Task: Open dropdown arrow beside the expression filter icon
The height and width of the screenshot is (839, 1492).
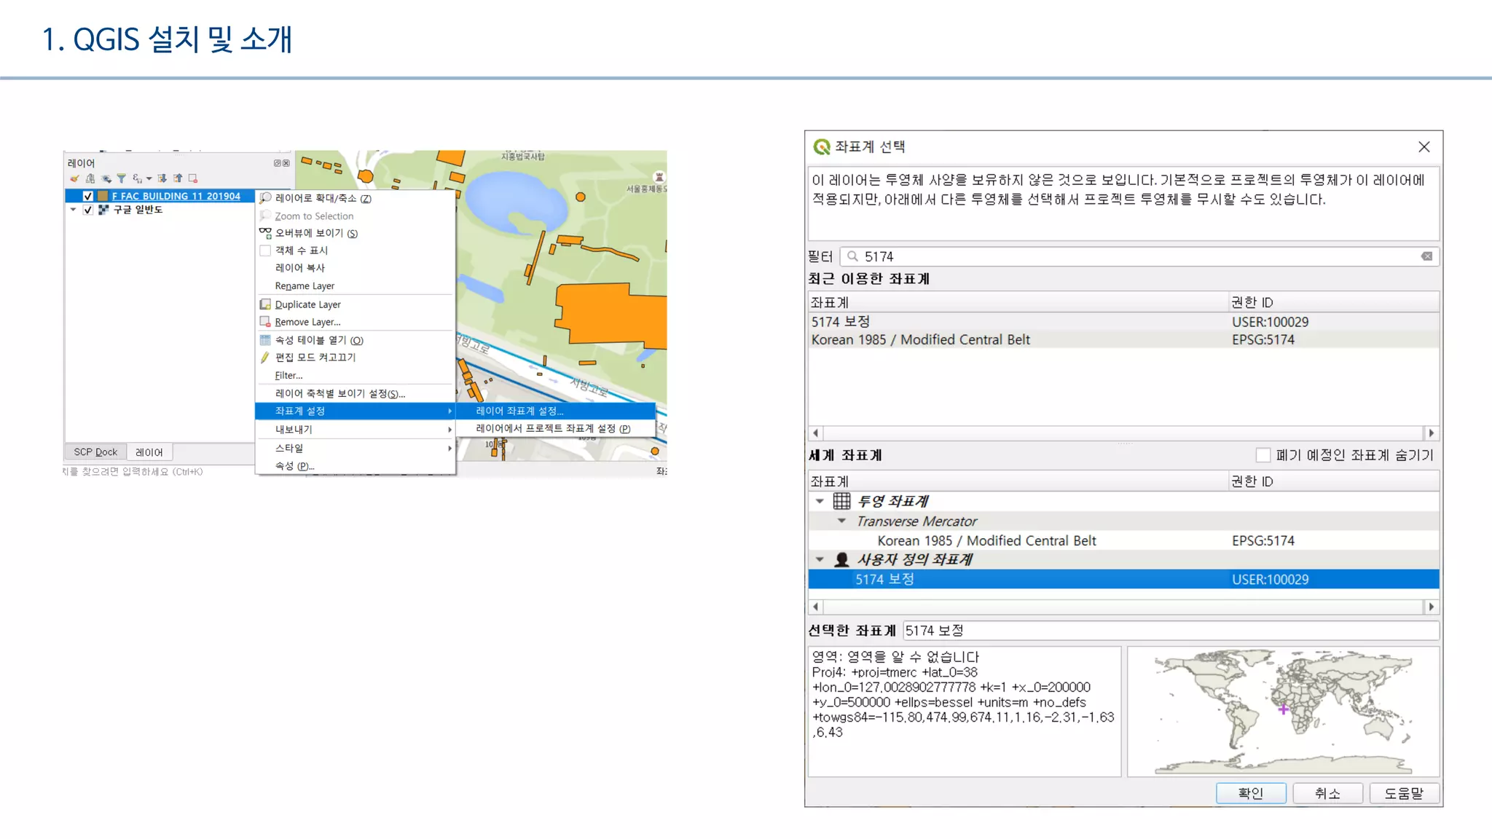Action: 149,178
